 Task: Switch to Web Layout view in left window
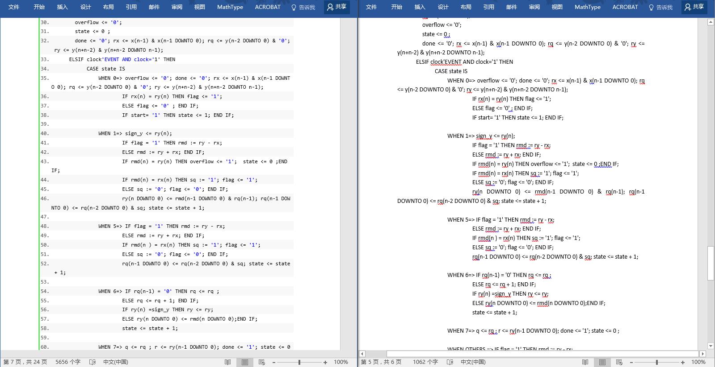click(262, 362)
